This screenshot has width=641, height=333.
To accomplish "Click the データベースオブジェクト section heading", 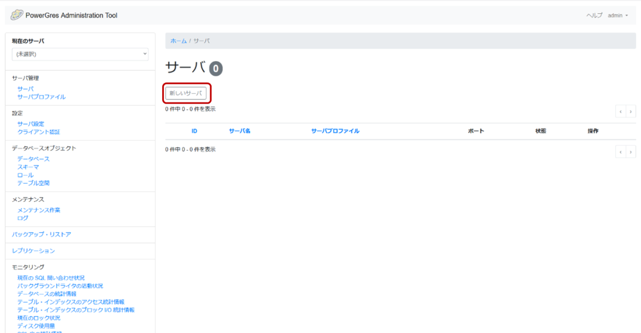I will (44, 148).
